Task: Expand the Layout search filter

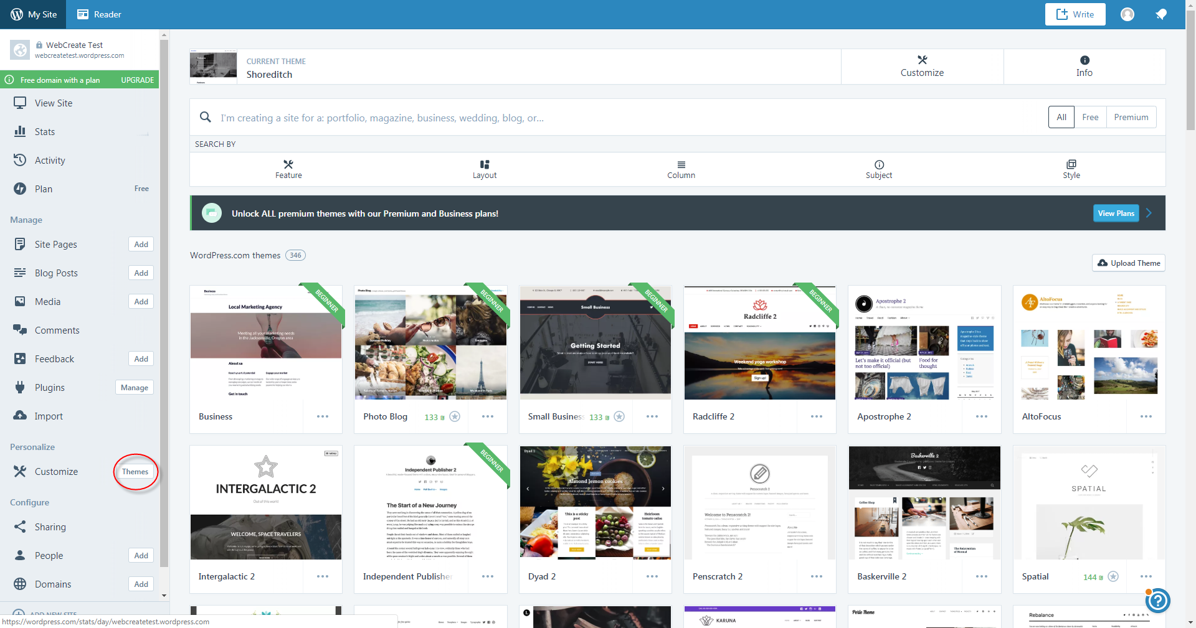Action: [x=485, y=169]
